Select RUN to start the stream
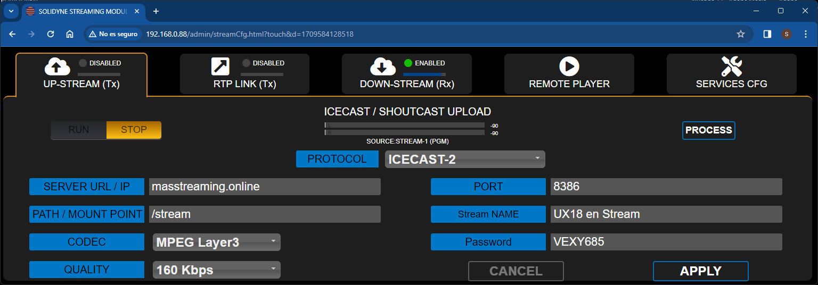The width and height of the screenshot is (818, 285). (x=79, y=130)
